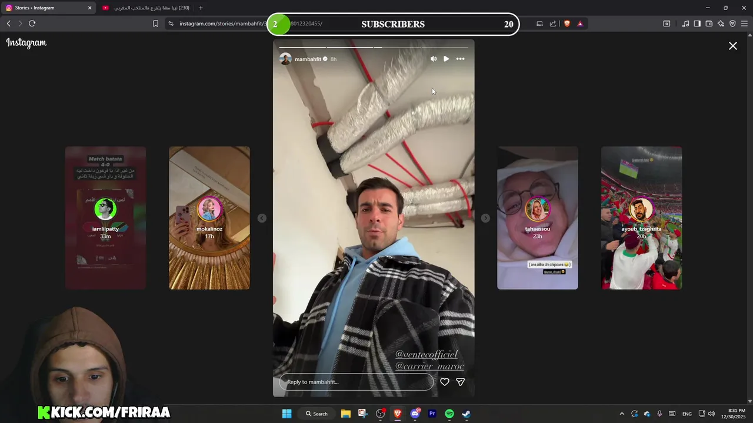Like the story with the heart icon
Viewport: 753px width, 423px height.
445,382
